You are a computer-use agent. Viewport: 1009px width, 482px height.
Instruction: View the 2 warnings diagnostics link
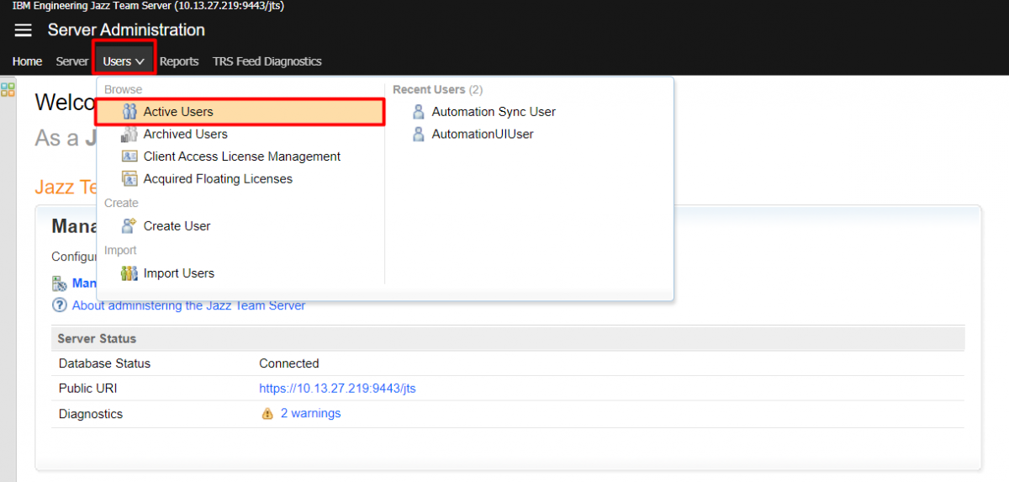pos(310,414)
